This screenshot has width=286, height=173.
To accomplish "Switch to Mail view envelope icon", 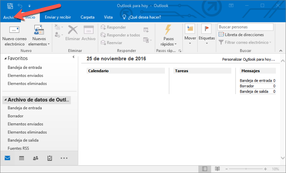I will 7,158.
